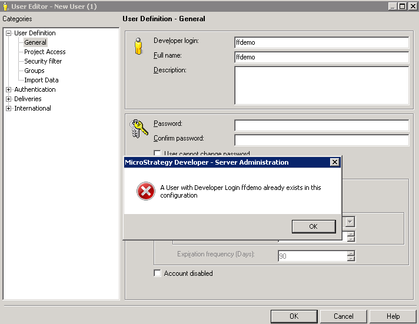The image size is (419, 324).
Task: Click the User Editor title bar icon
Action: pos(5,6)
